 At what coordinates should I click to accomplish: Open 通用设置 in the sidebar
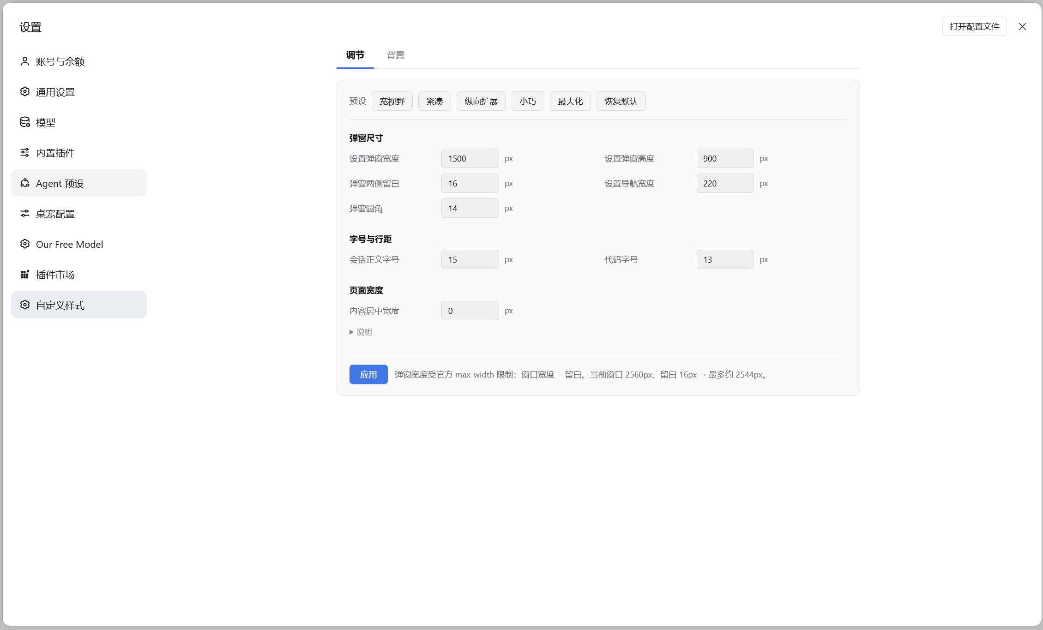point(79,92)
